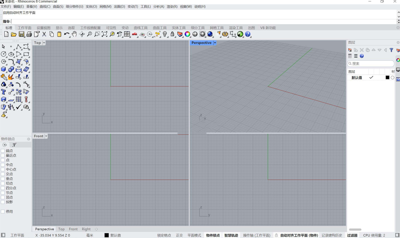Open the four-viewport layout icon
This screenshot has width=400, height=238.
(x=127, y=34)
